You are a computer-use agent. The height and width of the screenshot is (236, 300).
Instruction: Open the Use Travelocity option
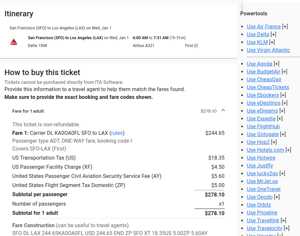264,228
